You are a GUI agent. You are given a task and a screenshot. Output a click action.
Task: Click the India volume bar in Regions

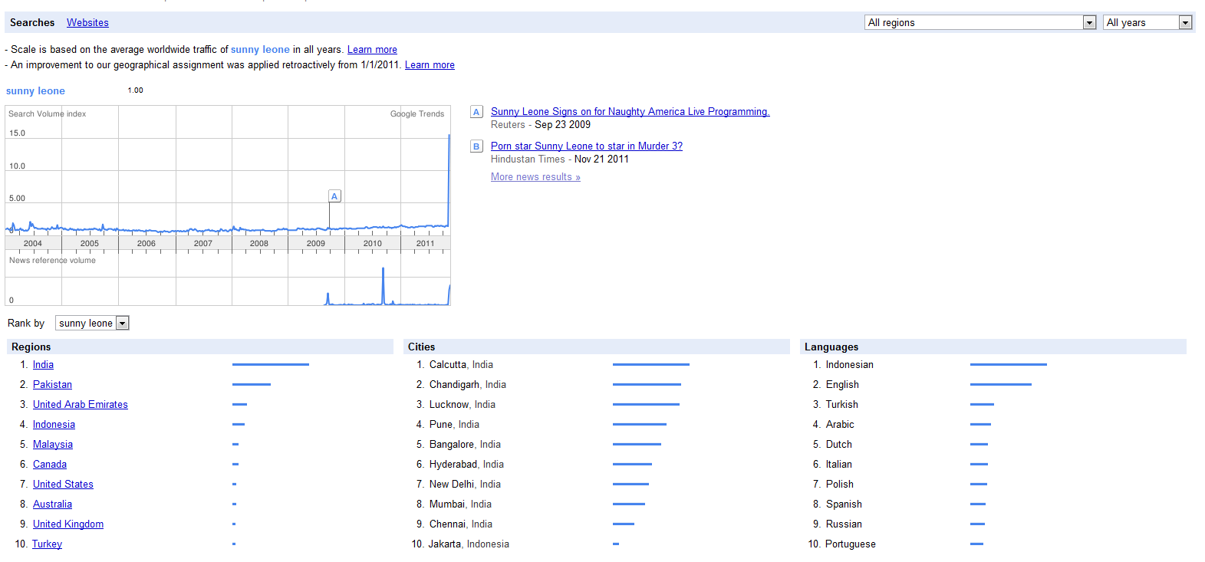click(x=271, y=364)
